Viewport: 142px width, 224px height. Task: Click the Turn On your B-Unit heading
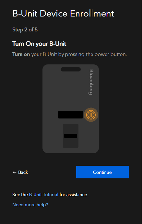point(39,44)
